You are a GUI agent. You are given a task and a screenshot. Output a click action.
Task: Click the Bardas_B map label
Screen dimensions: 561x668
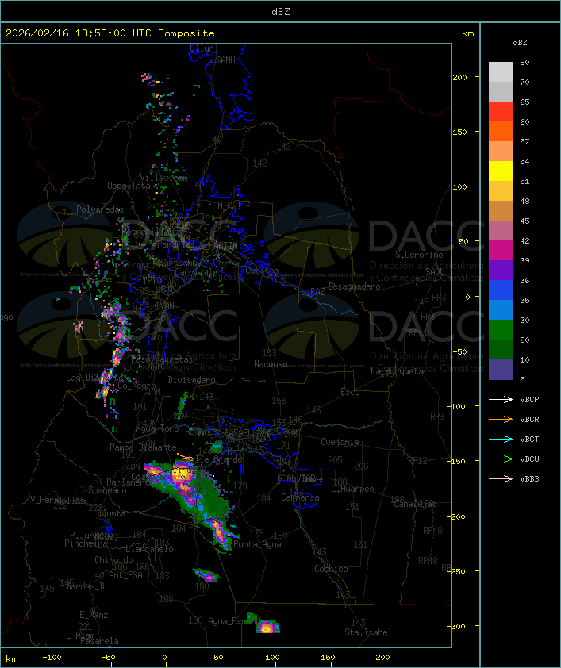(85, 586)
